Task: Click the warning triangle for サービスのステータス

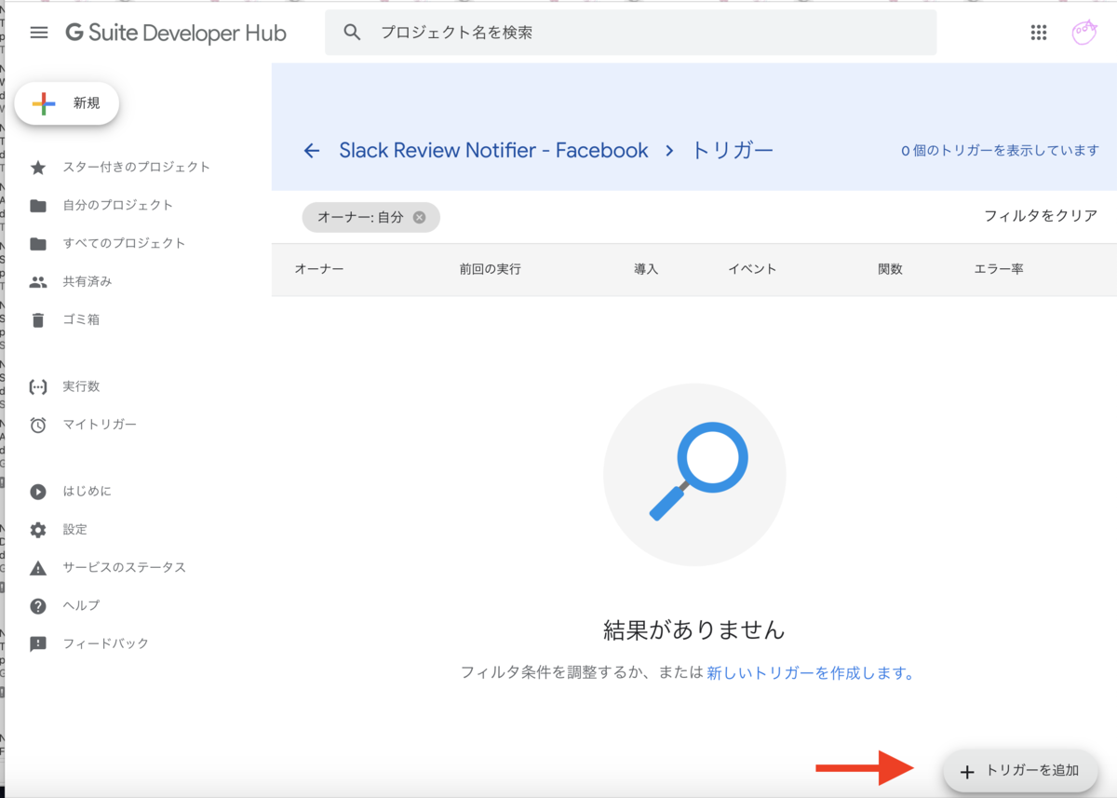Action: 38,568
